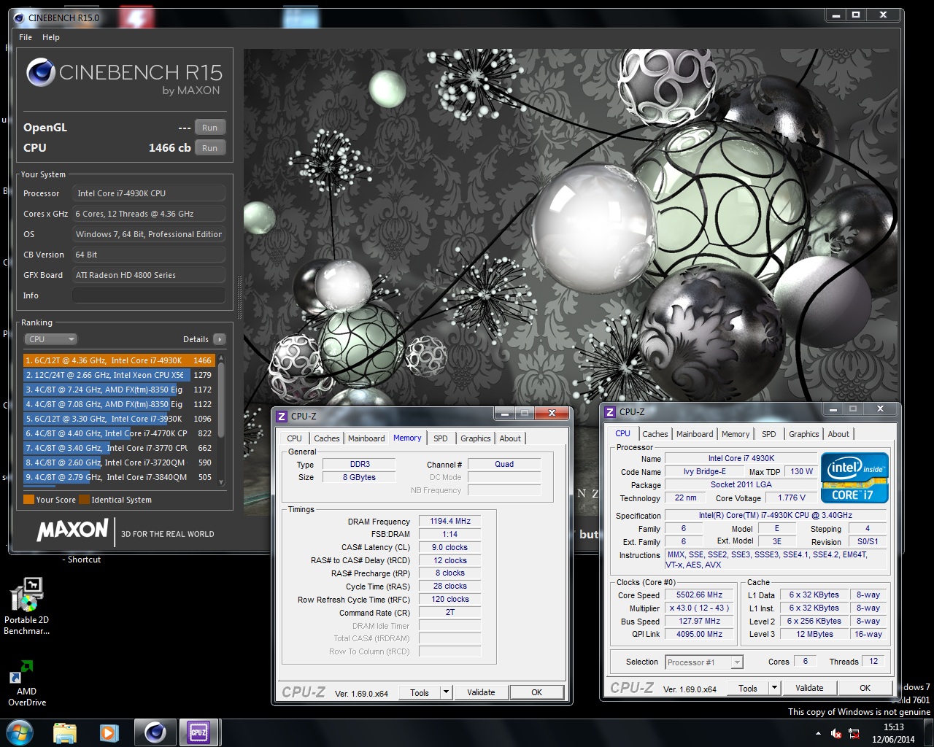934x747 pixels.
Task: Click the Intel Core i7 inside logo
Action: (x=854, y=478)
